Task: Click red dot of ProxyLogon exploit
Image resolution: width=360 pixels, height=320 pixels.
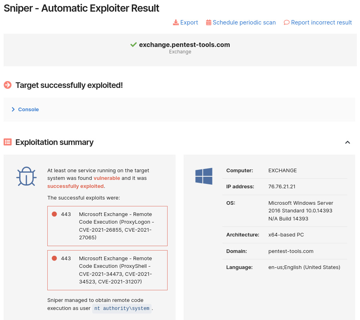Action: coord(54,214)
